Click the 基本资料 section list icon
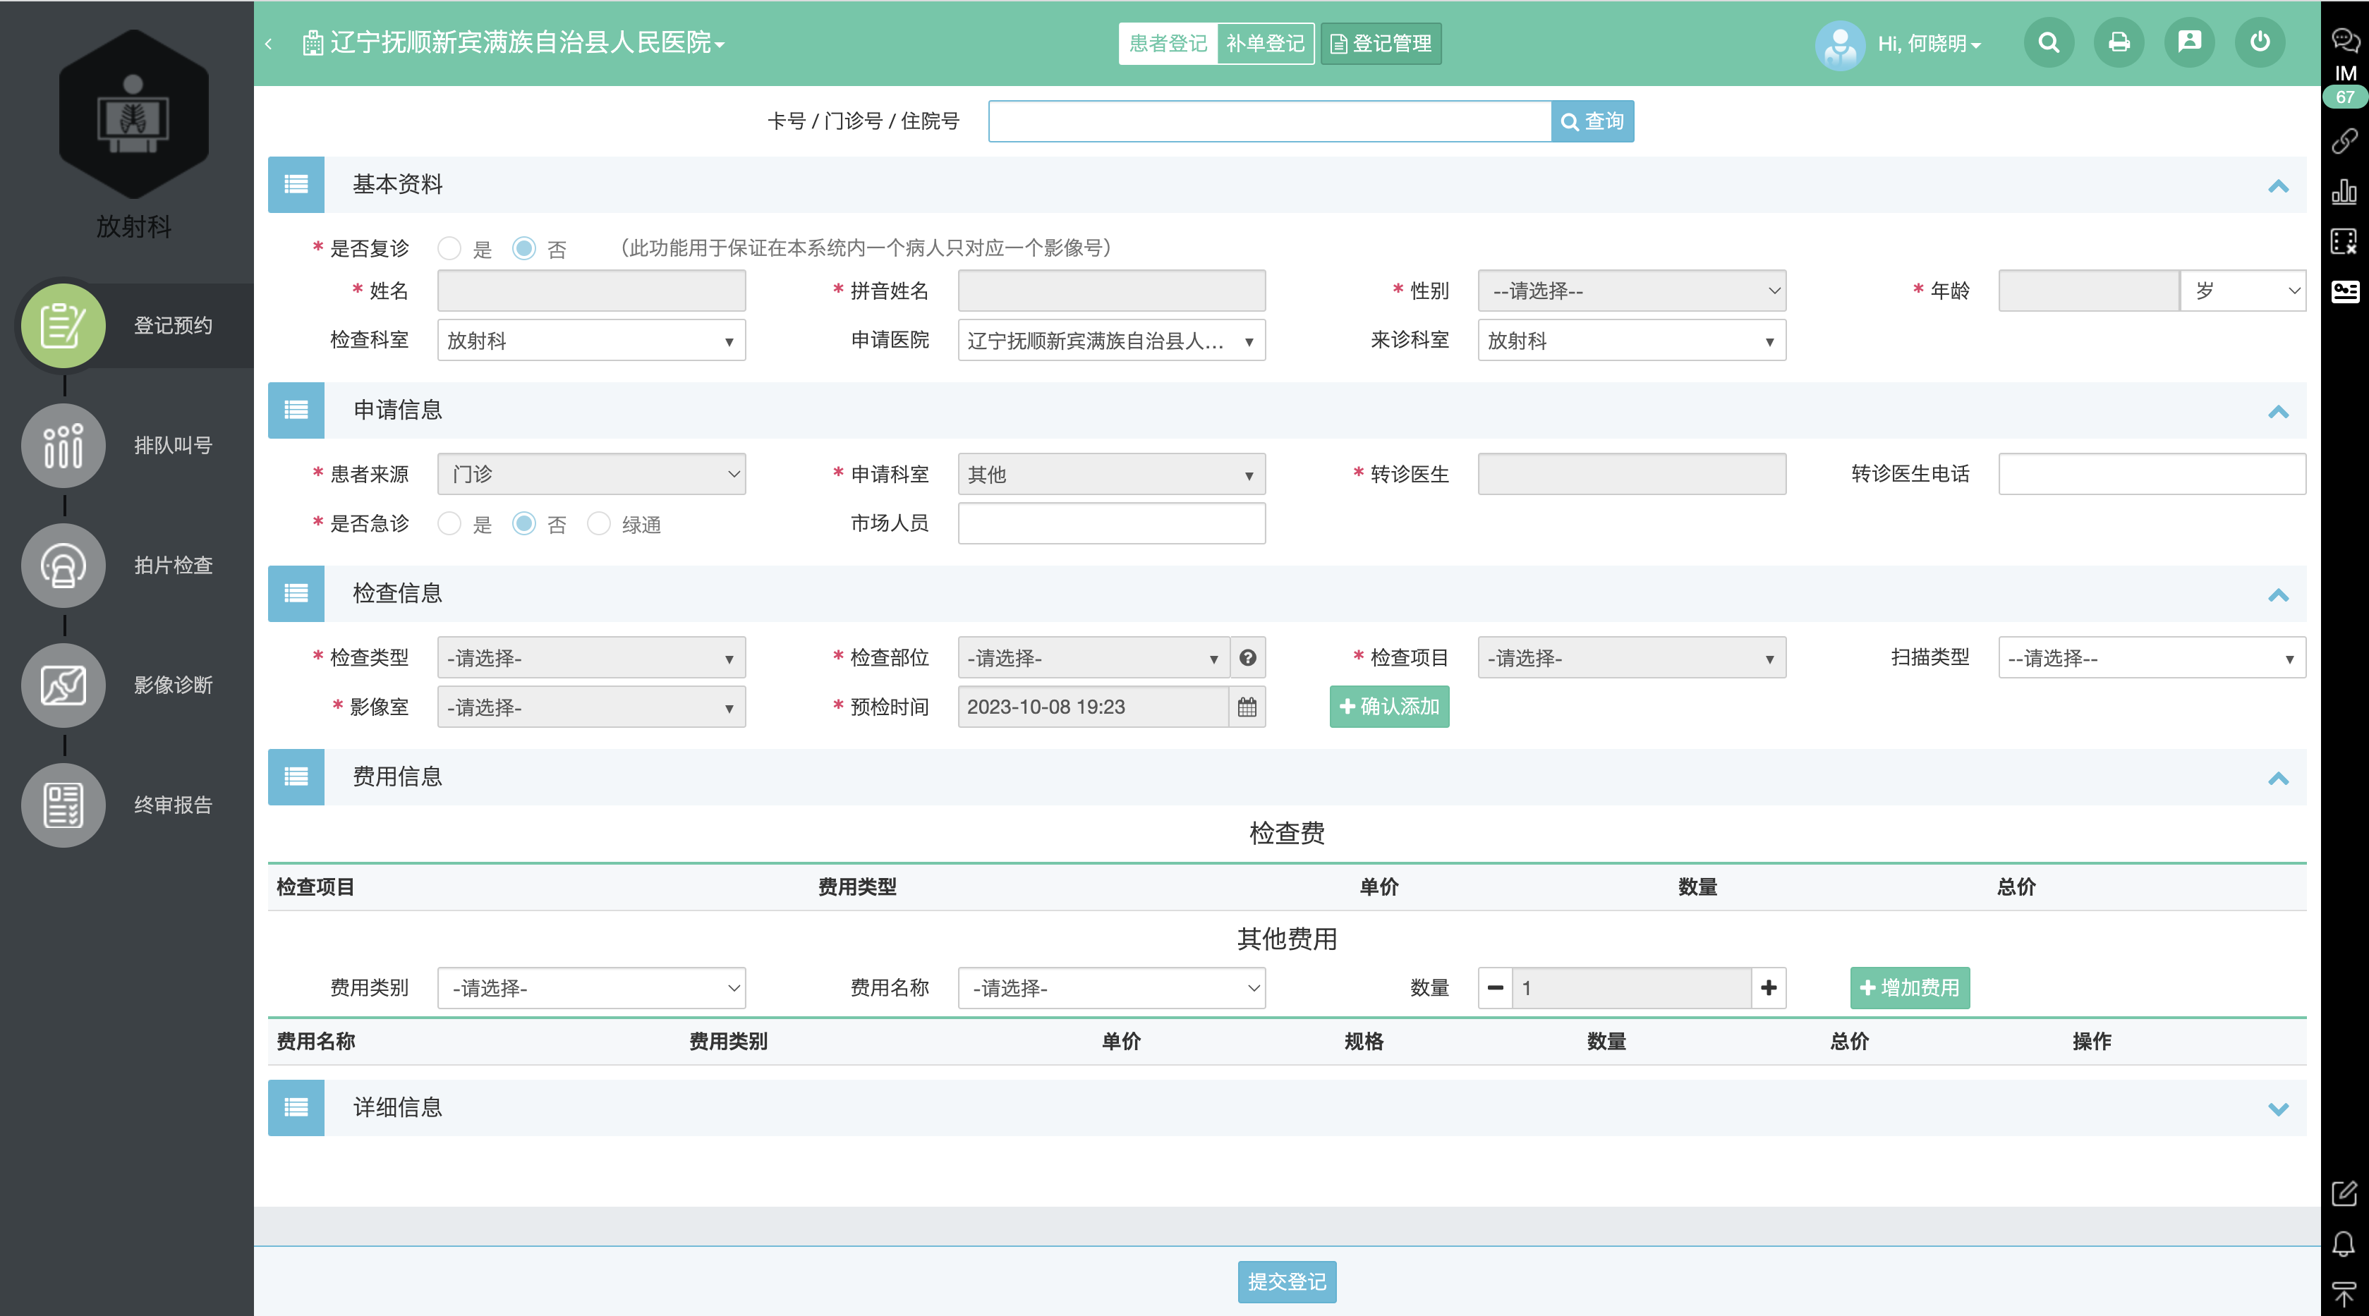The width and height of the screenshot is (2369, 1316). pyautogui.click(x=296, y=184)
